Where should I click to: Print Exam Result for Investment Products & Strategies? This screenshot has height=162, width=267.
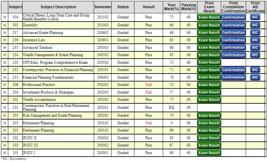209,92
